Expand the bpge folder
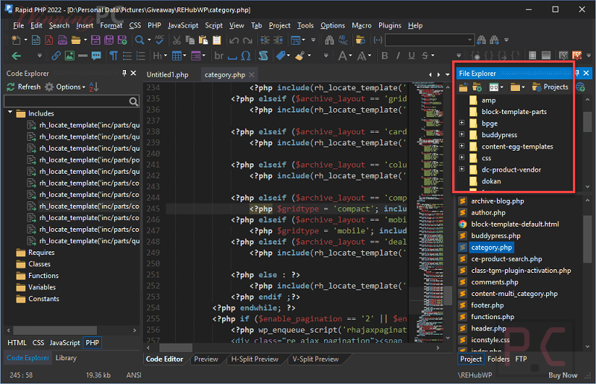The width and height of the screenshot is (596, 384). (x=461, y=122)
